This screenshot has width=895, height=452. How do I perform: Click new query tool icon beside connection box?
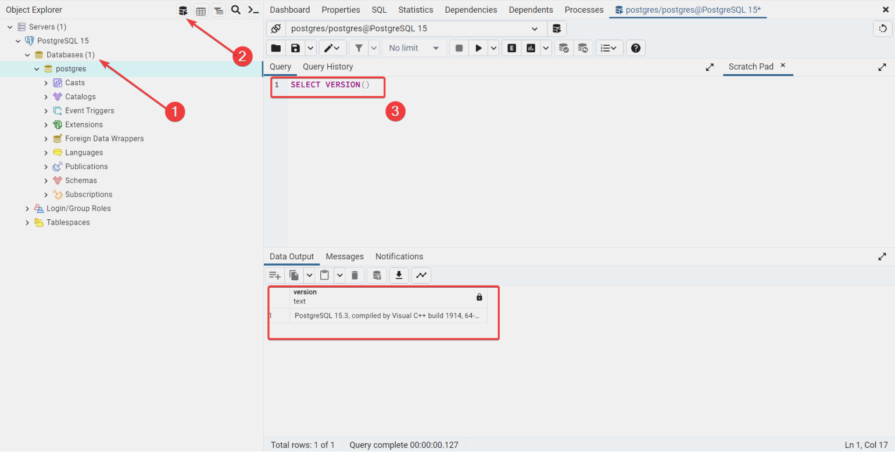click(557, 28)
